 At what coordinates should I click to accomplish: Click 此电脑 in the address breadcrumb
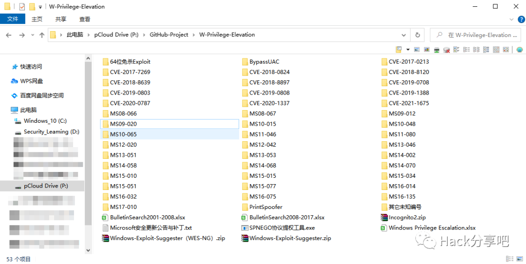[75, 35]
